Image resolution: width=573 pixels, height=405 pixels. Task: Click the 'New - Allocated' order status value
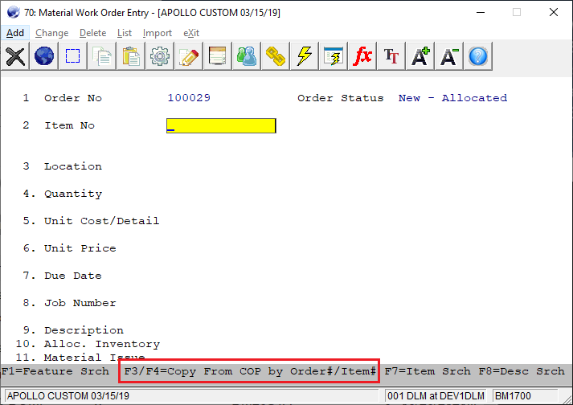point(452,98)
